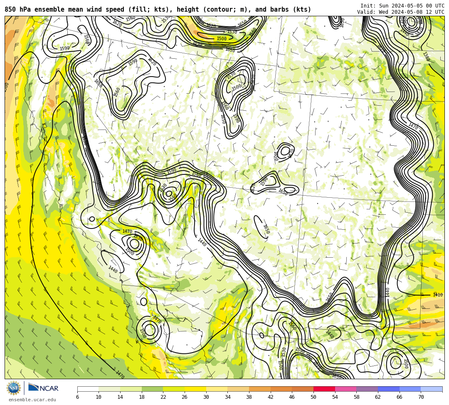
Task: Click the colorbar tick label 38
Action: [249, 397]
